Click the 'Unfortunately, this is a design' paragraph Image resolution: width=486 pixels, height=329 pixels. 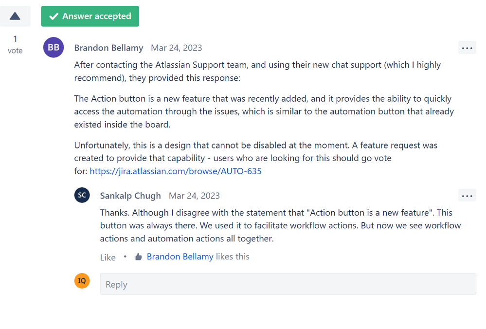[256, 158]
